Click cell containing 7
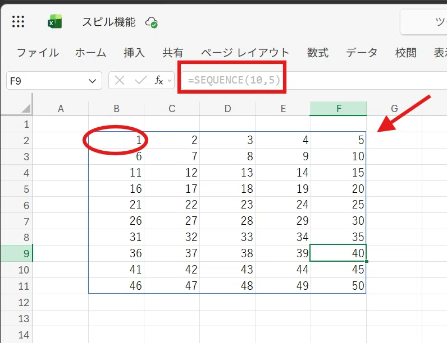 [x=172, y=156]
